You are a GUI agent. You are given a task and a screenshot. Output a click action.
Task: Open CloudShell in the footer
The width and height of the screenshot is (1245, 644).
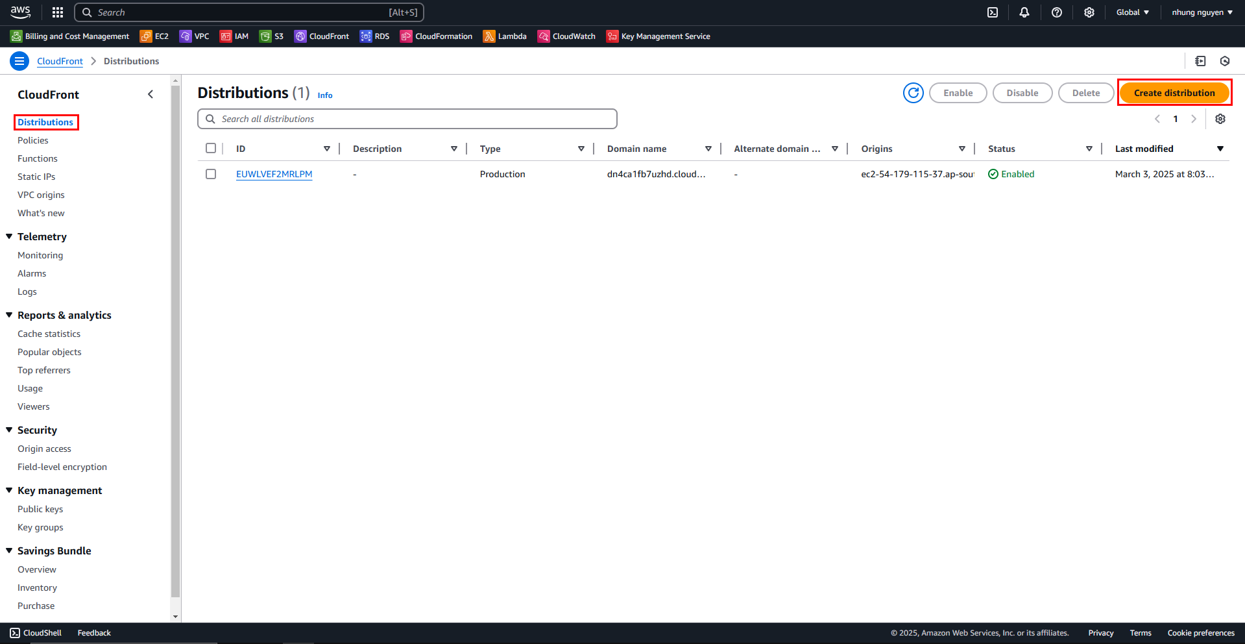point(36,633)
